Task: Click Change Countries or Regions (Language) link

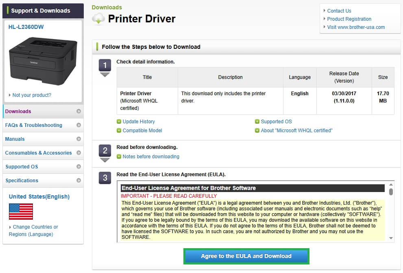Action: coord(33,231)
